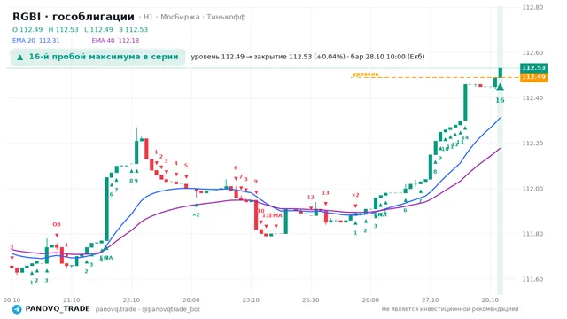Click the green '×2' marker label

(x=196, y=214)
